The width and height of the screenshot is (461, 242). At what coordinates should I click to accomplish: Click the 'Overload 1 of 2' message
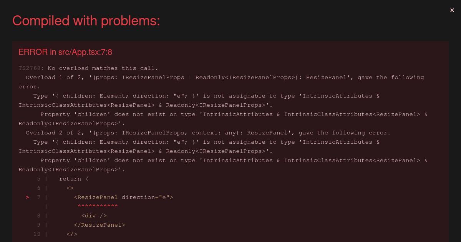click(46, 77)
